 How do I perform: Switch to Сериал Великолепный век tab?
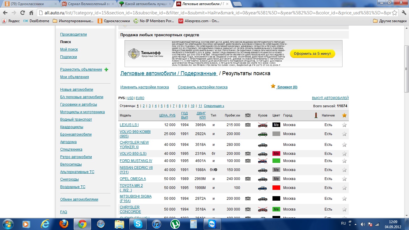[x=88, y=4]
